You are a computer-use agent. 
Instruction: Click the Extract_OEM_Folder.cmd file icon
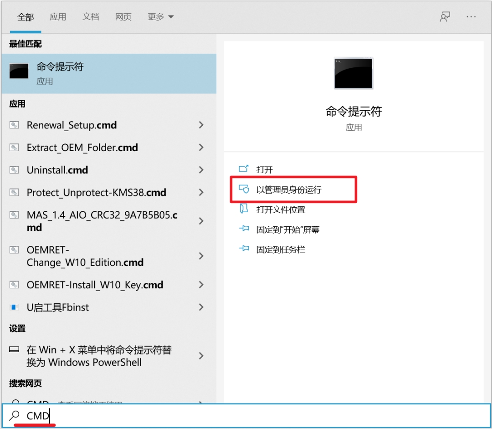pos(14,147)
